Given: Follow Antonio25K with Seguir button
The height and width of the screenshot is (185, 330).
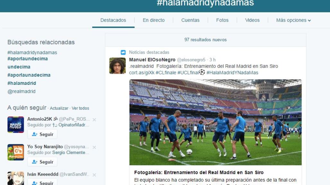Looking at the screenshot, I should tap(42, 134).
